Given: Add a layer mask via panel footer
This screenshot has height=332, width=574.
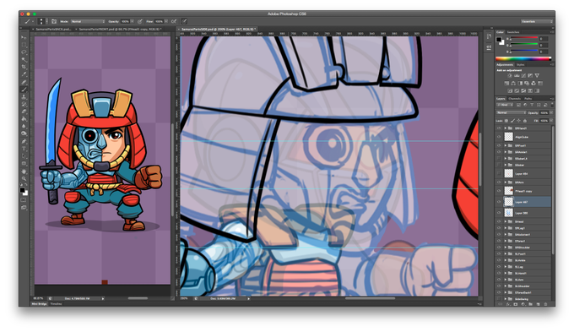Looking at the screenshot, I should coord(516,304).
